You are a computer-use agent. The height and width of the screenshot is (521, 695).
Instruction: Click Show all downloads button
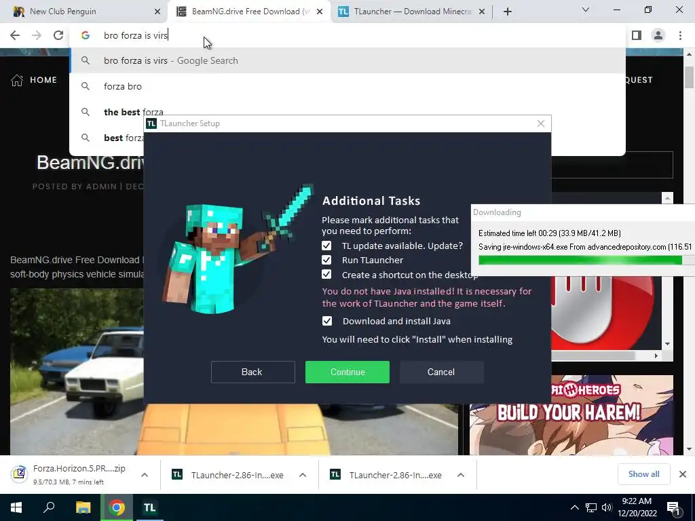643,474
